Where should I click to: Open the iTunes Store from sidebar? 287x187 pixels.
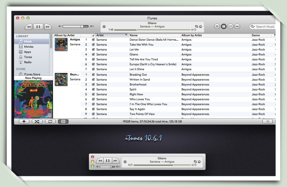pos(32,74)
